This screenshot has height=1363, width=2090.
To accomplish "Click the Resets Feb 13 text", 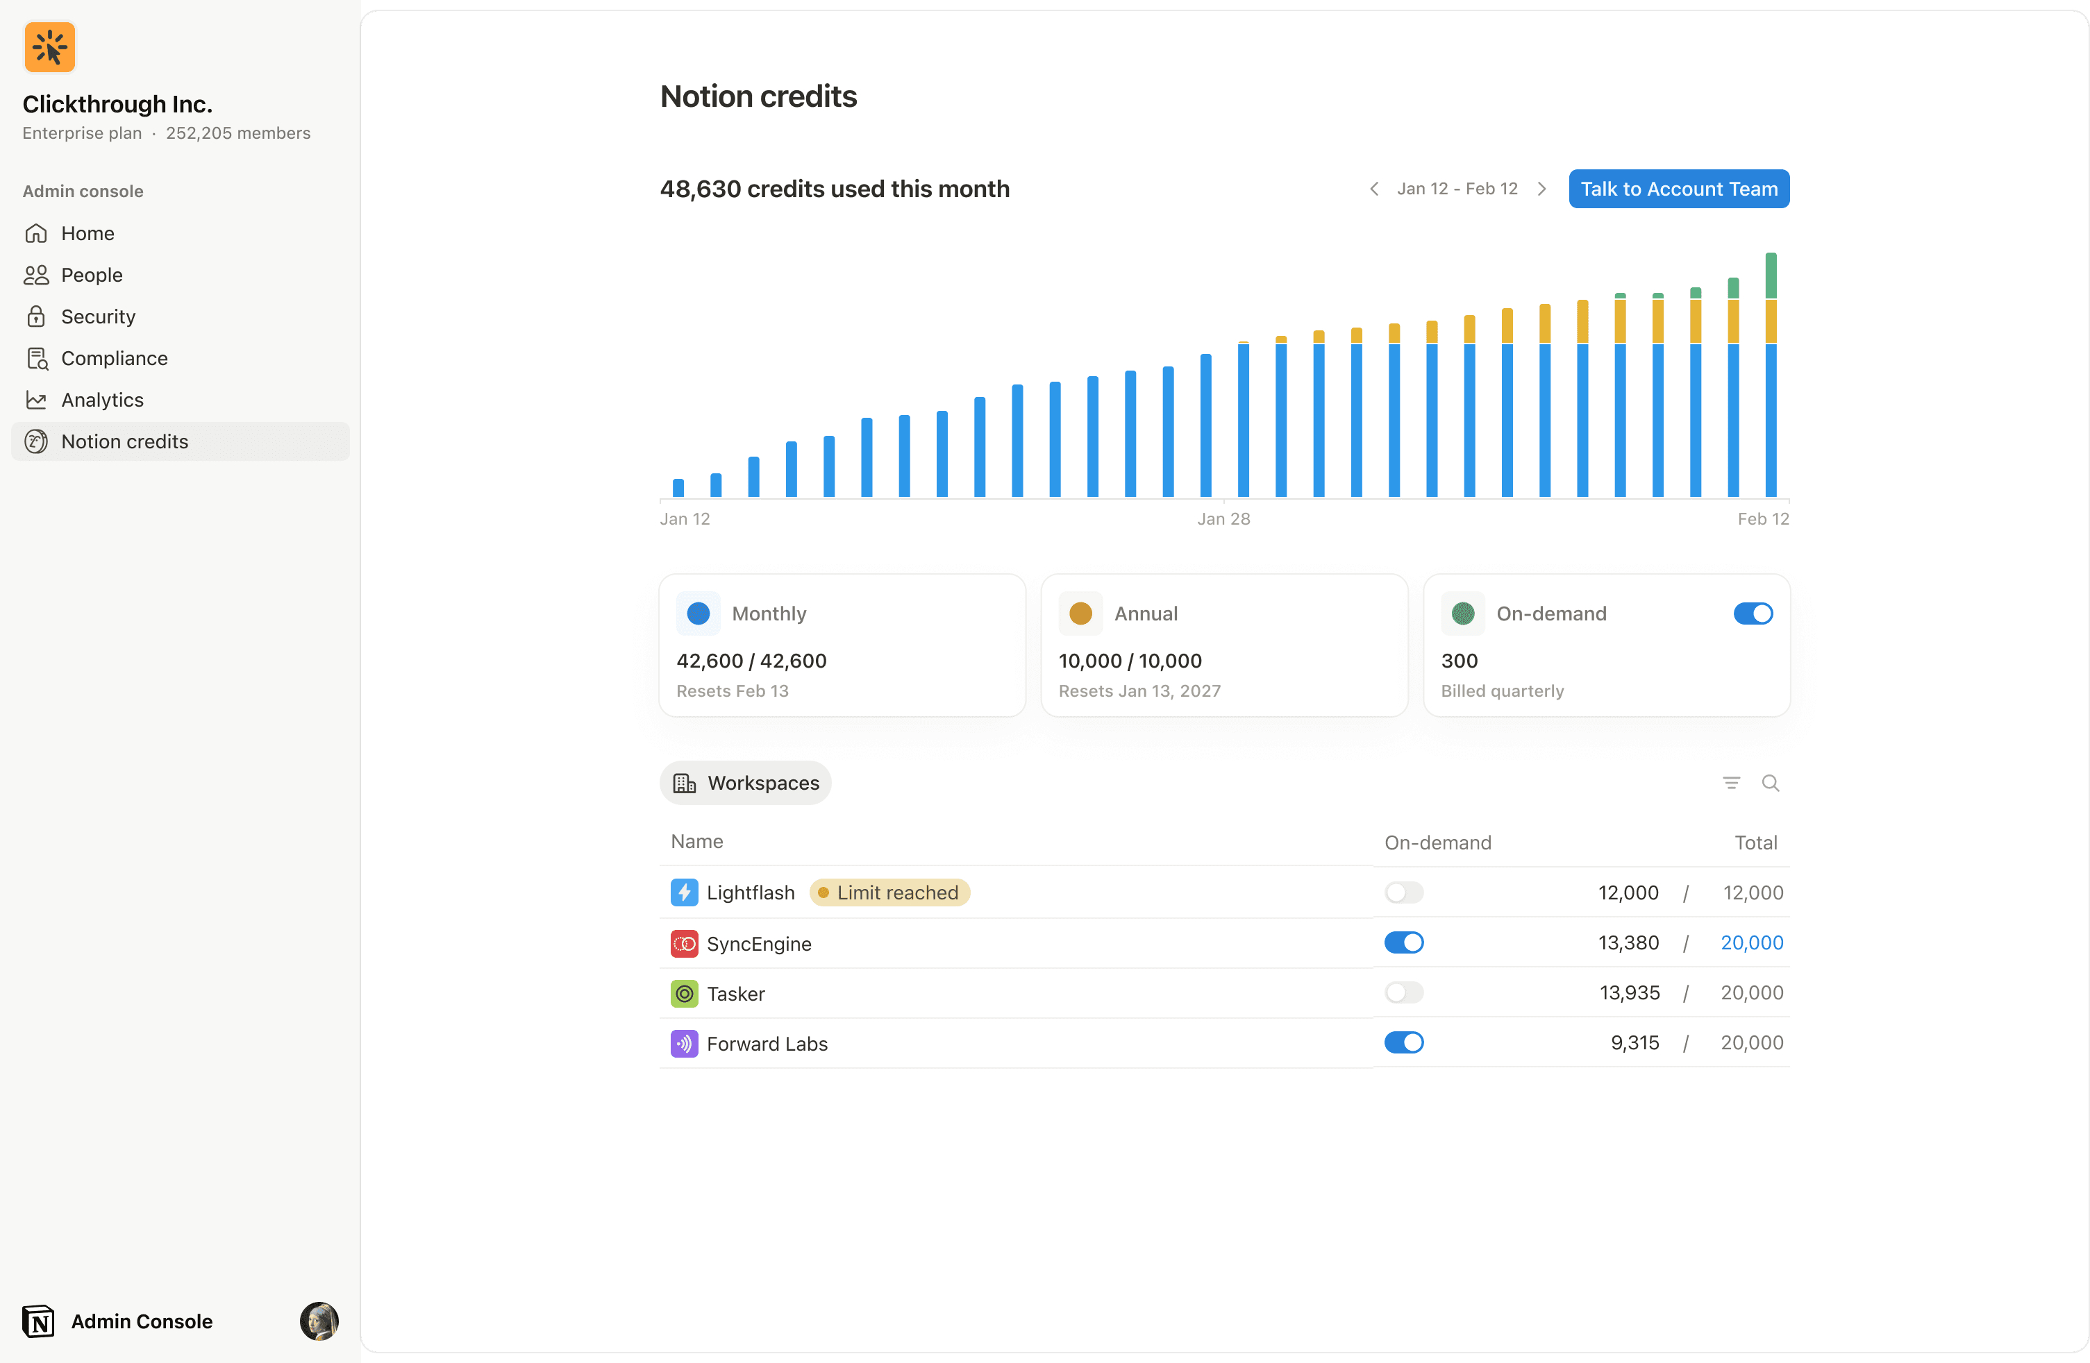I will (733, 691).
